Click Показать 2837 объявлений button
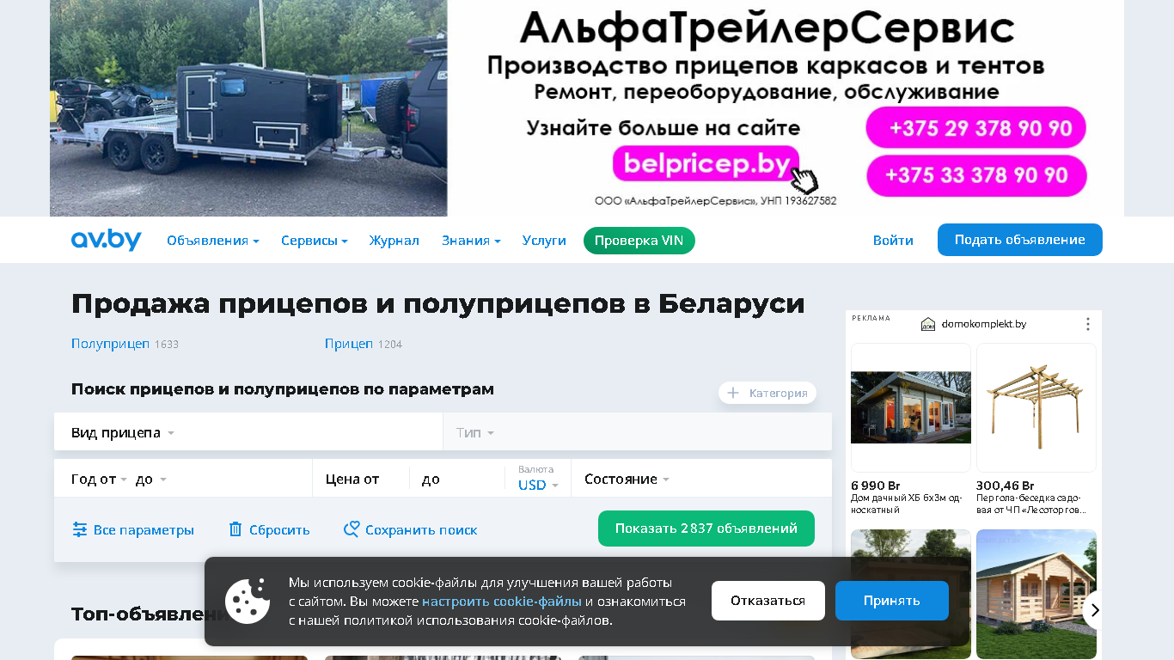The height and width of the screenshot is (660, 1174). (x=706, y=529)
